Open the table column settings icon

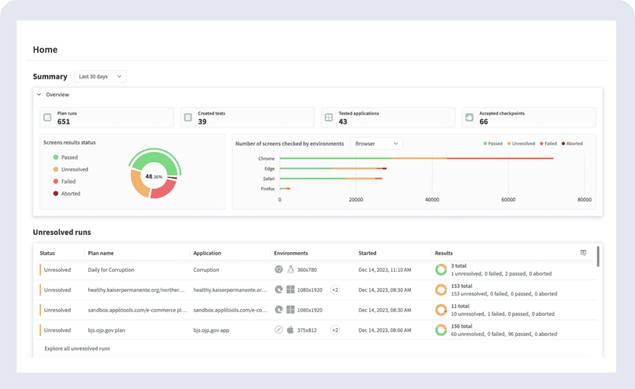coord(583,253)
